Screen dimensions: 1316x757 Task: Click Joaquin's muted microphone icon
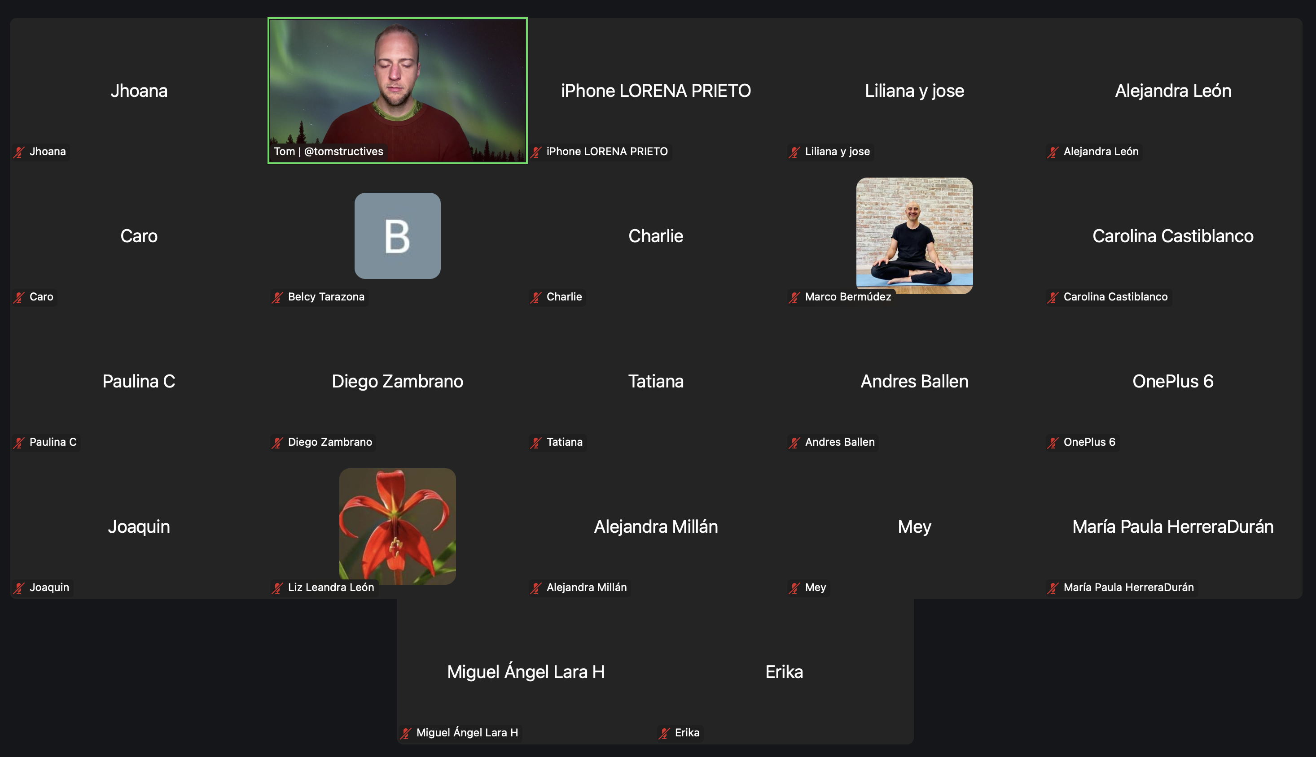click(x=19, y=588)
